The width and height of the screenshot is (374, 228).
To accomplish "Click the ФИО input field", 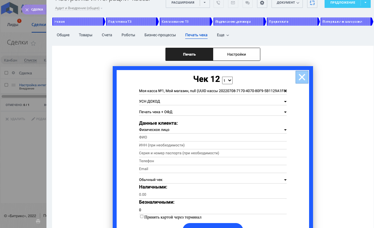I will click(213, 138).
